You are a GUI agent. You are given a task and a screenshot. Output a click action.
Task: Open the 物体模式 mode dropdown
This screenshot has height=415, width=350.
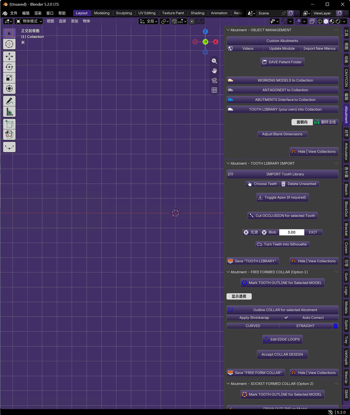[x=29, y=21]
